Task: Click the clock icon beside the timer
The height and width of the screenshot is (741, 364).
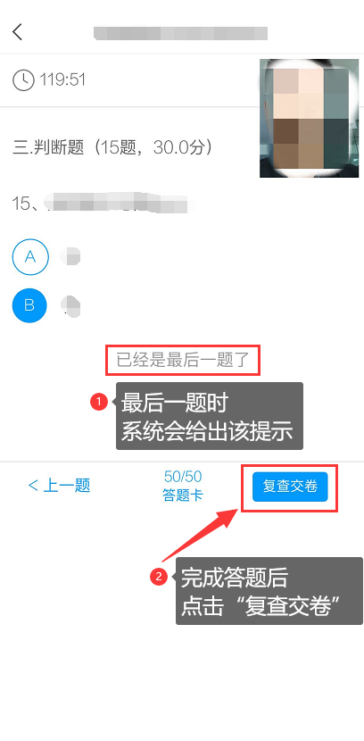Action: (23, 79)
